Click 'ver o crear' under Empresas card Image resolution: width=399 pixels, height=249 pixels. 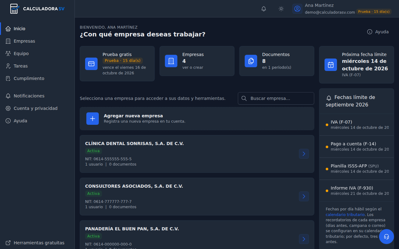pyautogui.click(x=193, y=68)
